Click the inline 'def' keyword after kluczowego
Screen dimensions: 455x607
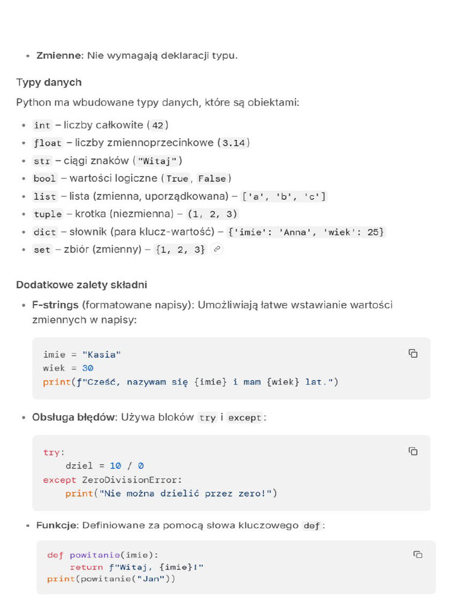pyautogui.click(x=312, y=526)
